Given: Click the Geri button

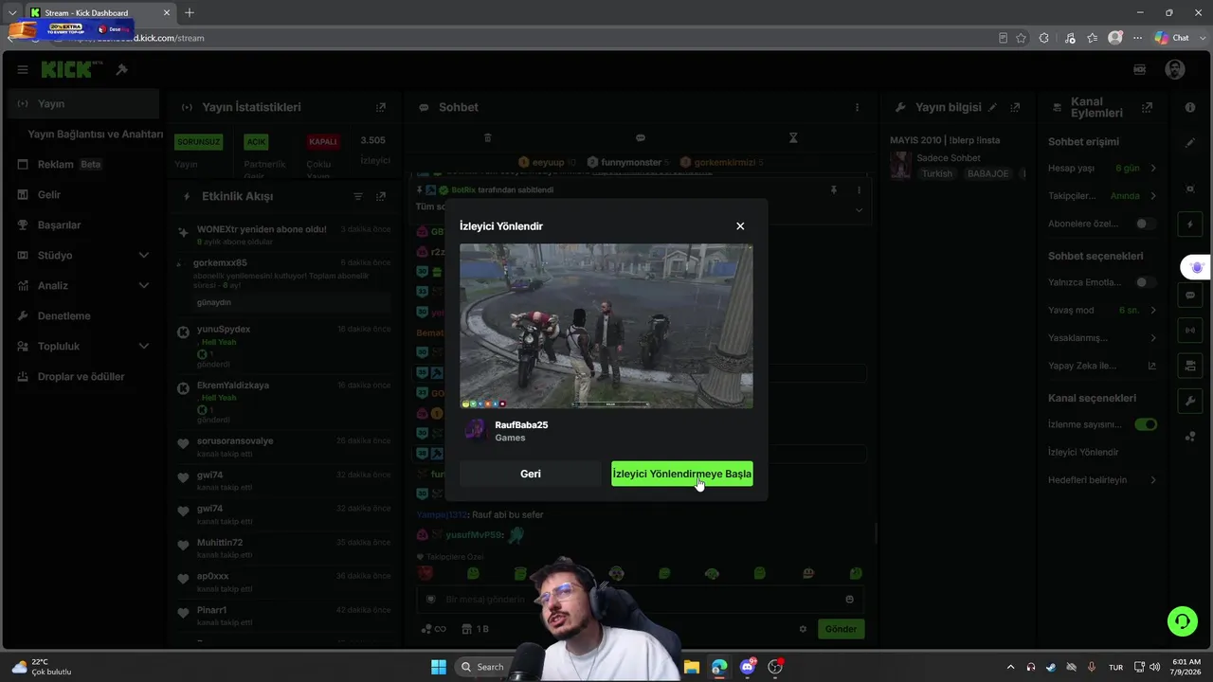Looking at the screenshot, I should point(531,474).
